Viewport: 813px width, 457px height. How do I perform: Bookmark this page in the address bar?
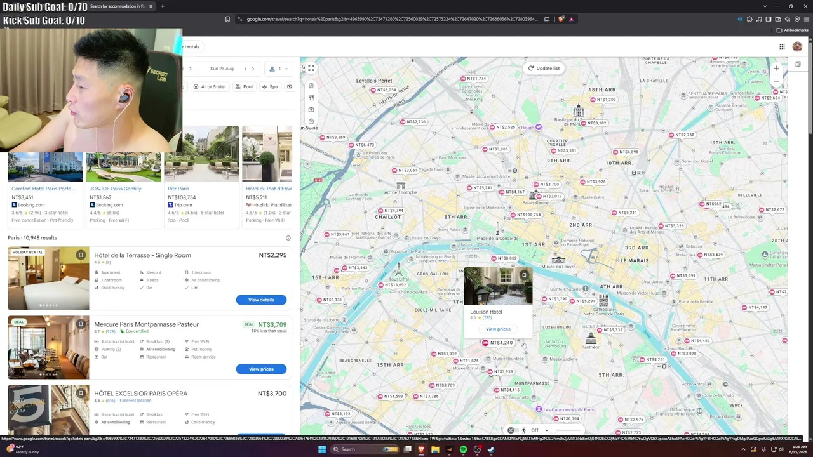[x=227, y=19]
